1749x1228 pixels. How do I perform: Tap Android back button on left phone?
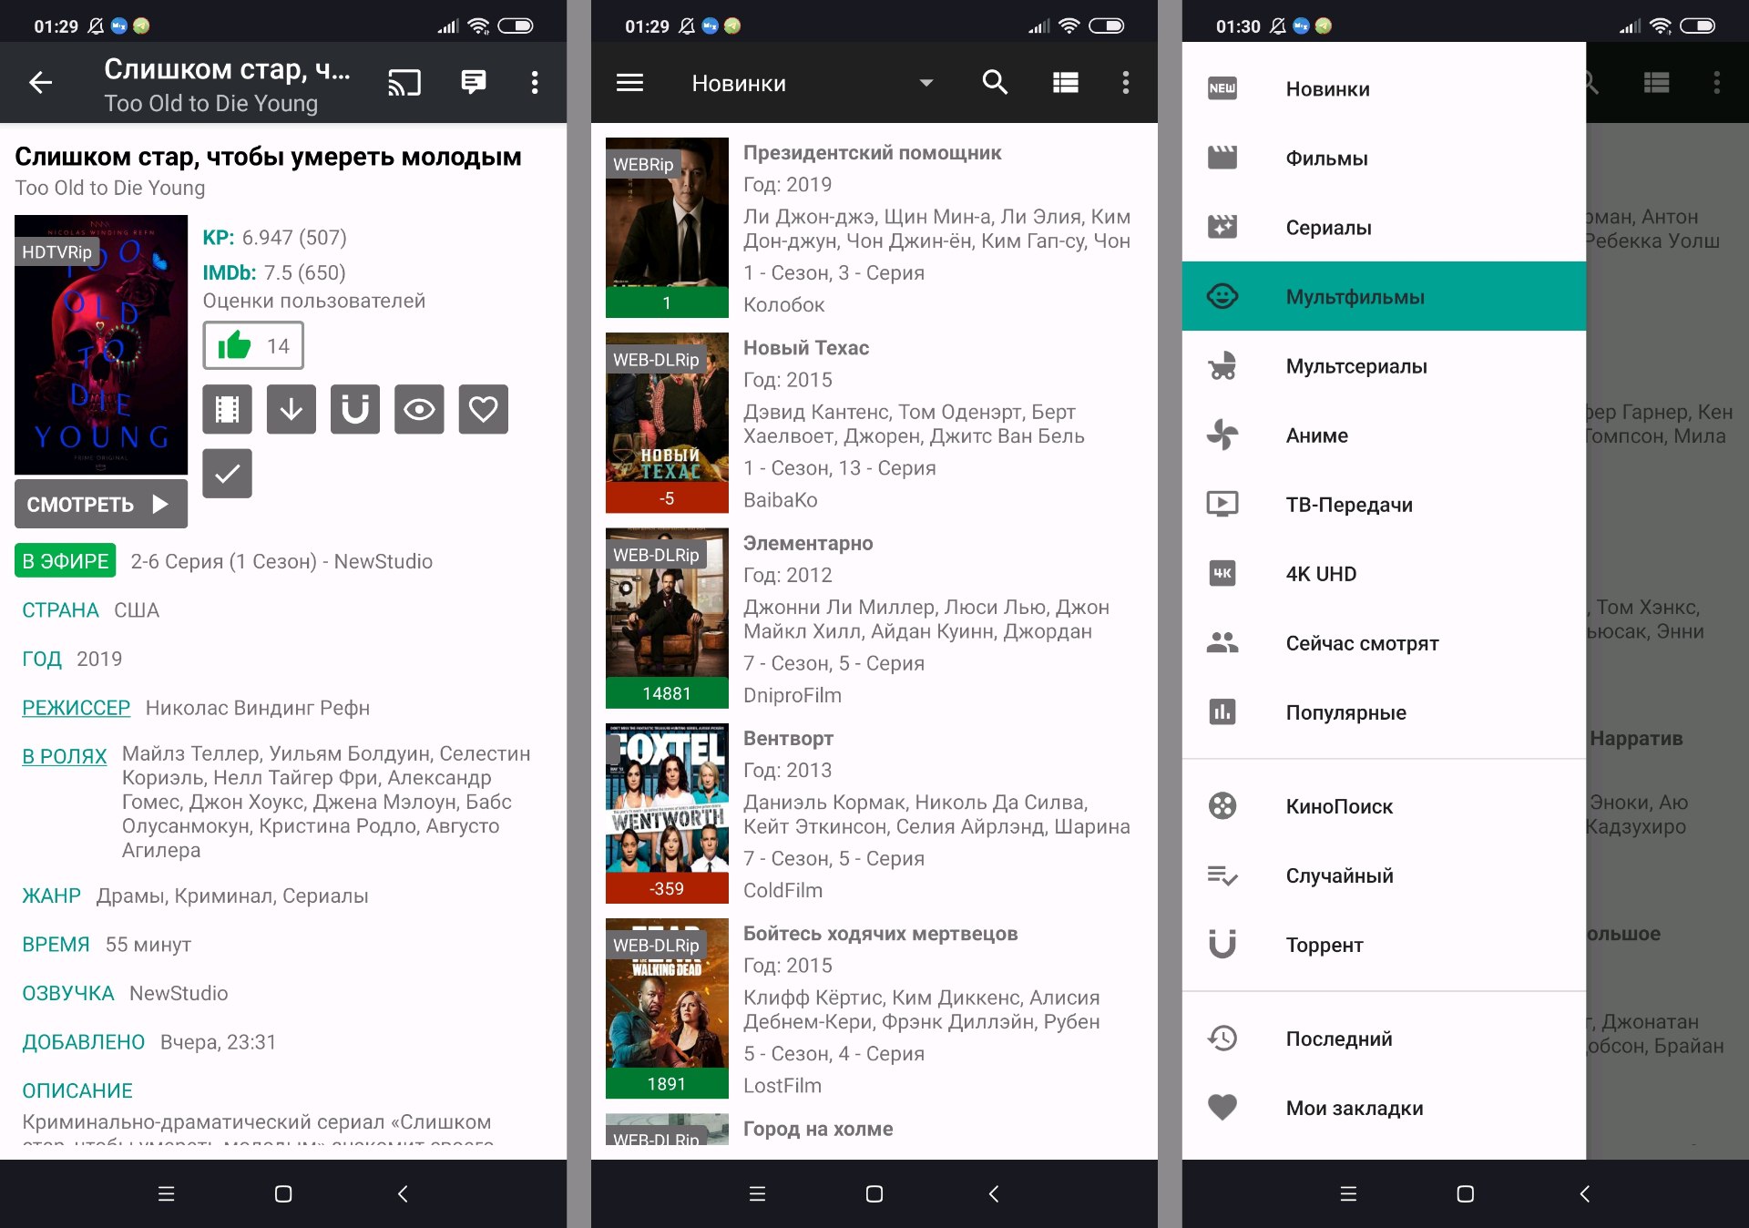[x=403, y=1193]
